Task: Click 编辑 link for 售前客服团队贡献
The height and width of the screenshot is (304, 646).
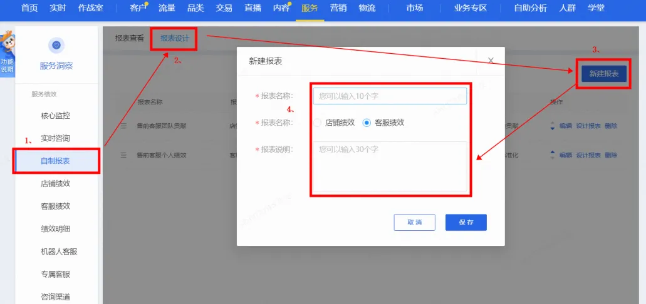Action: pyautogui.click(x=565, y=126)
